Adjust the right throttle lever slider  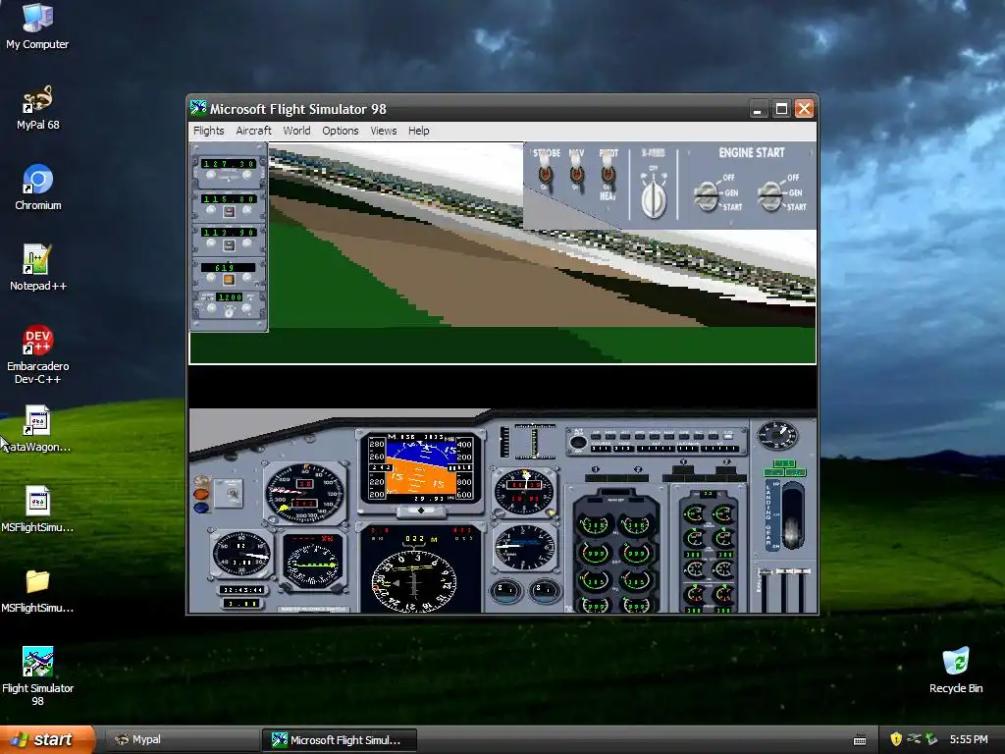803,590
